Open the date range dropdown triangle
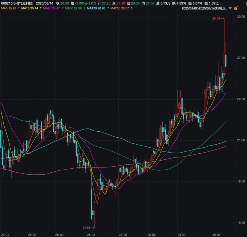This screenshot has width=247, height=237. (x=230, y=8)
